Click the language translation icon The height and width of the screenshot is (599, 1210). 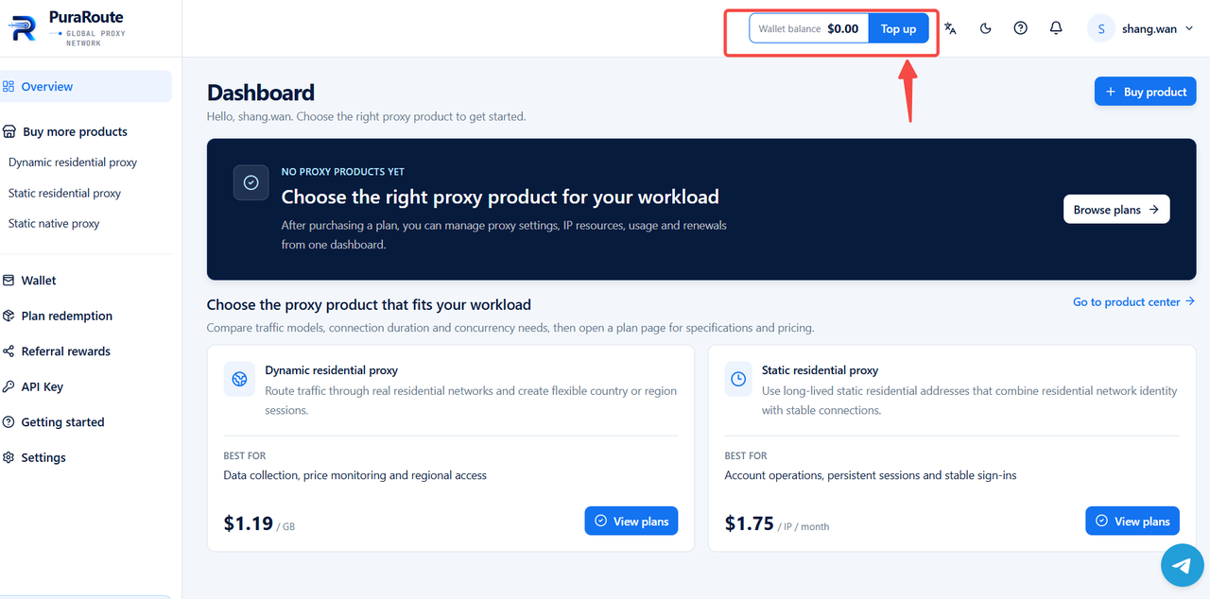(950, 28)
